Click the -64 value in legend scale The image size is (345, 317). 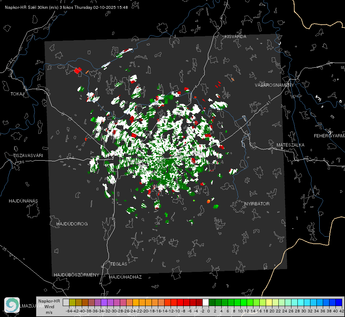(69, 311)
